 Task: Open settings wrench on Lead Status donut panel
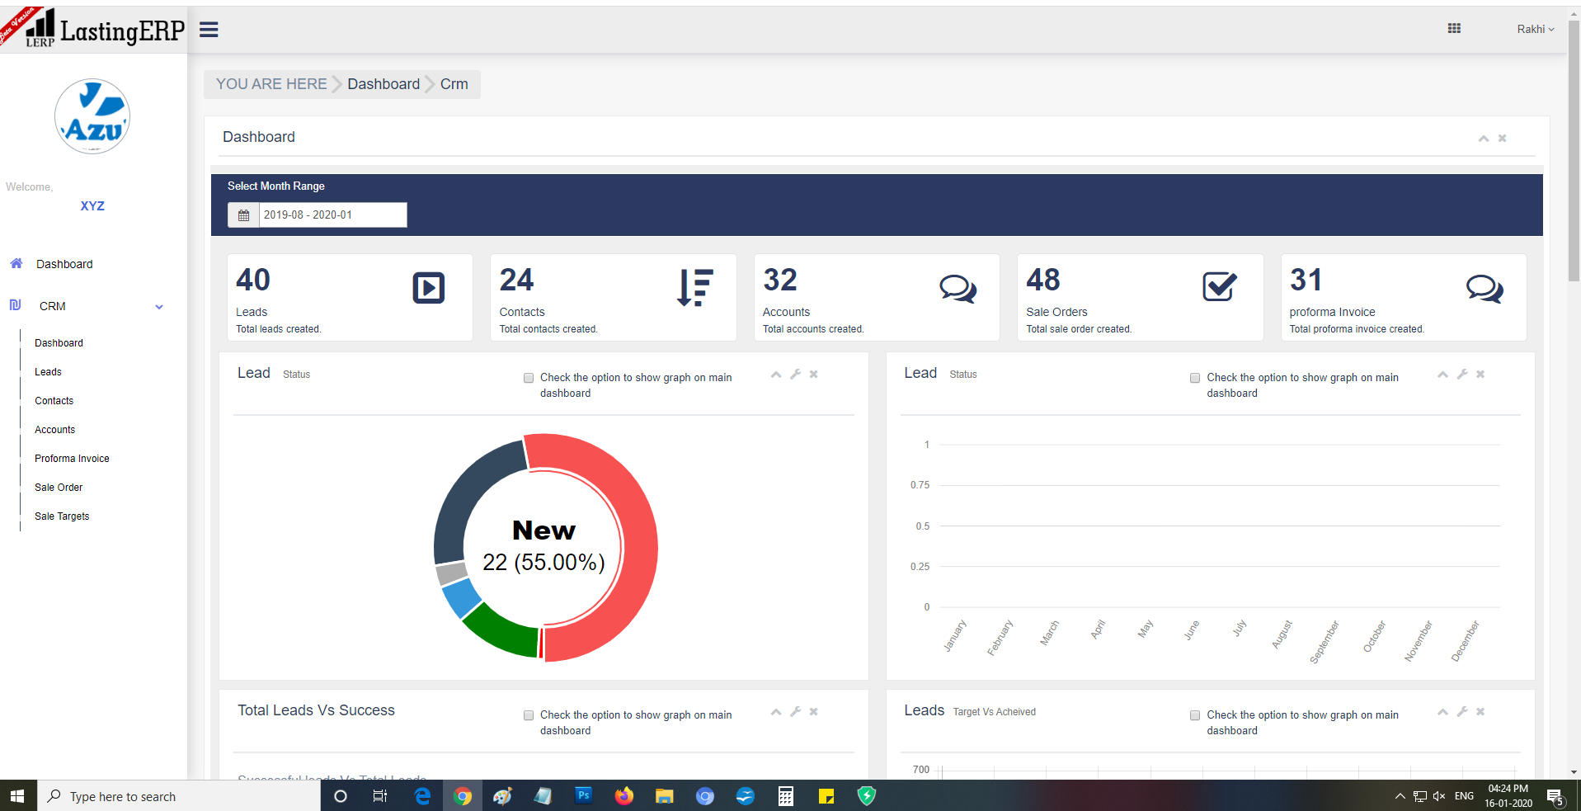pyautogui.click(x=795, y=375)
